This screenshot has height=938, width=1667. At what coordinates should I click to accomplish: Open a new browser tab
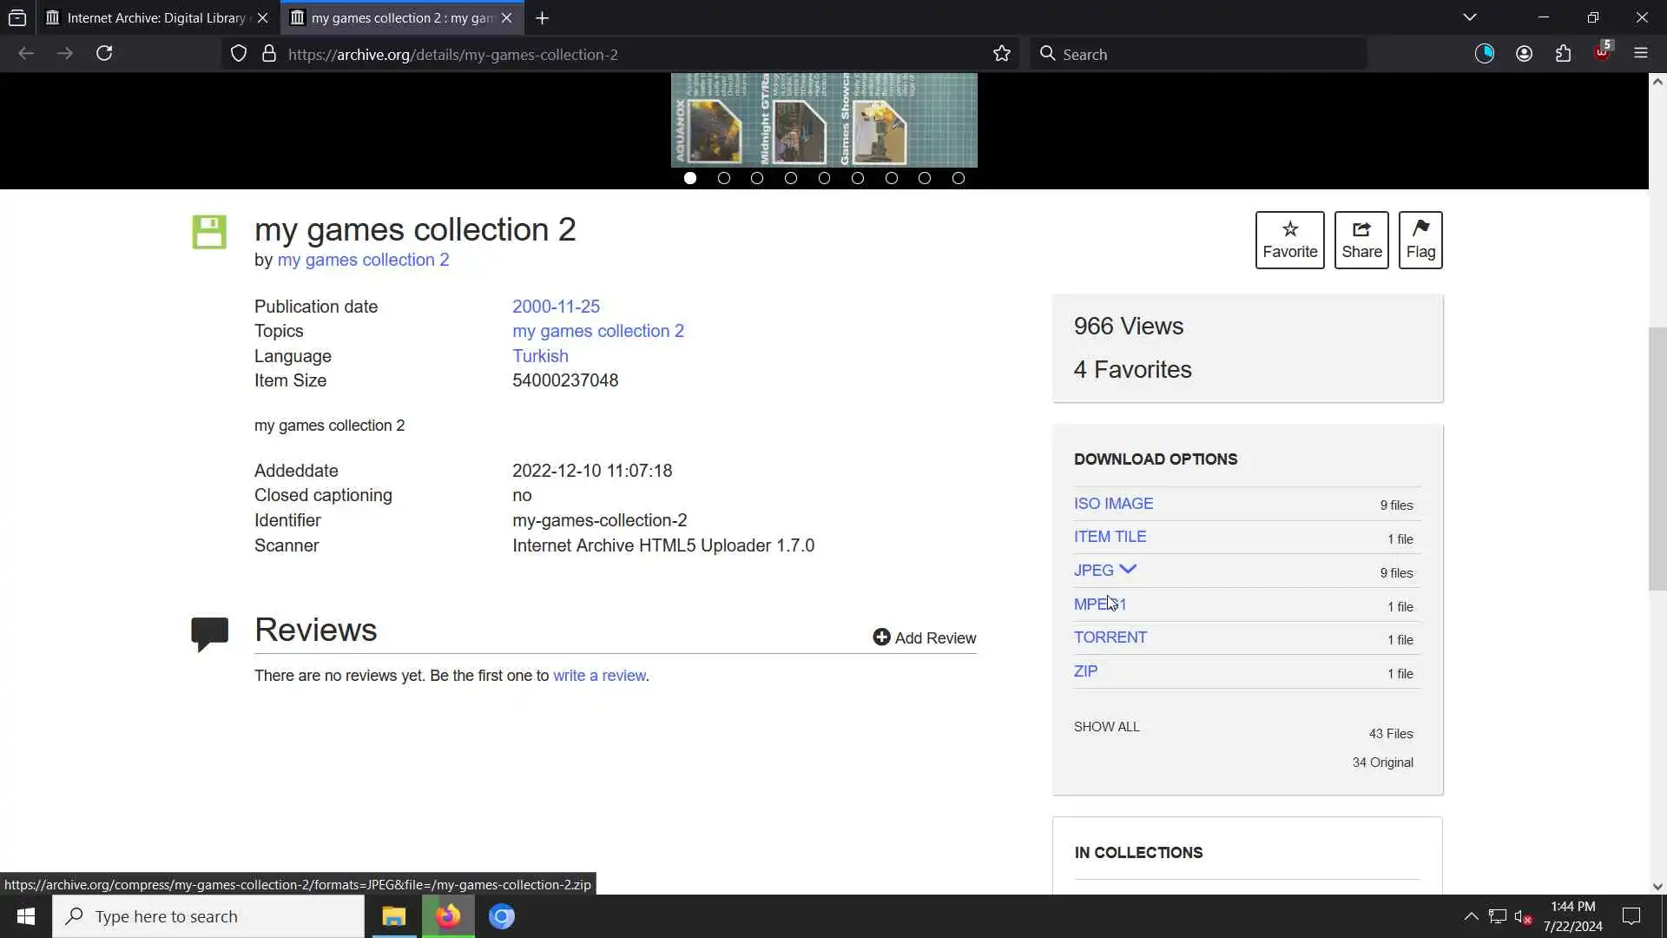[542, 17]
